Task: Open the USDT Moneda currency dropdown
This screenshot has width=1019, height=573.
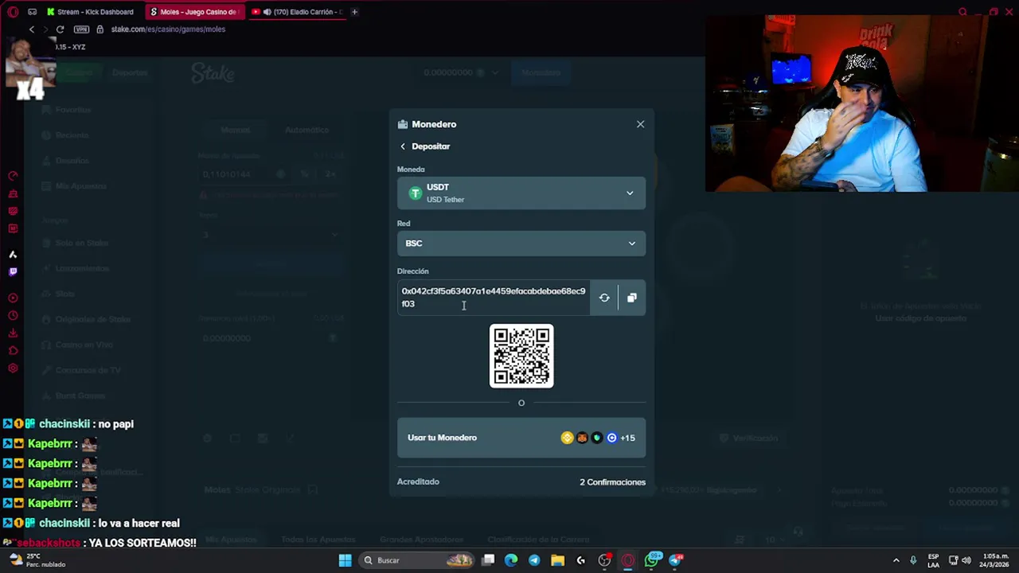Action: click(521, 193)
